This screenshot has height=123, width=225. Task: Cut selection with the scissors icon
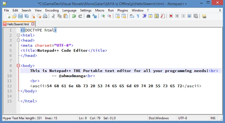(53, 16)
